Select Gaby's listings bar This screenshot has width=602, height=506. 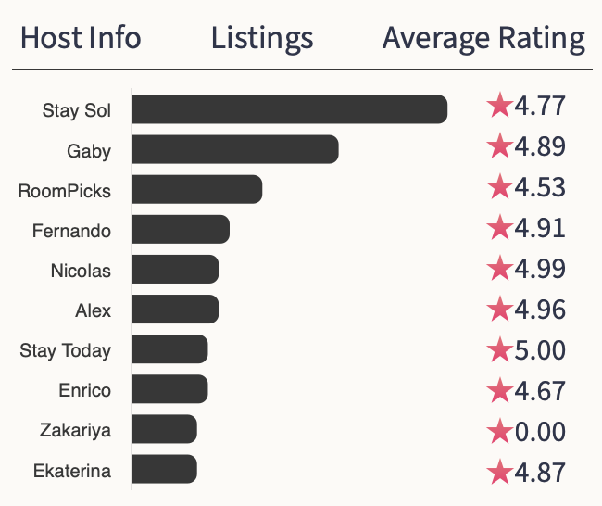point(234,150)
